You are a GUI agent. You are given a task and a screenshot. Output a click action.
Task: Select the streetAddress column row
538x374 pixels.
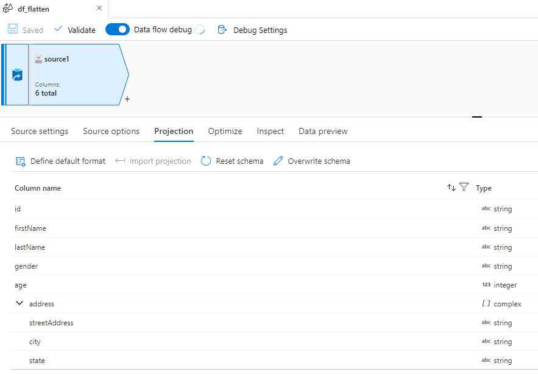tap(51, 323)
